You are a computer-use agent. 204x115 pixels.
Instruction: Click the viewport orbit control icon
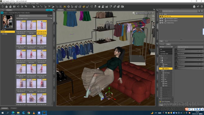(x=153, y=16)
